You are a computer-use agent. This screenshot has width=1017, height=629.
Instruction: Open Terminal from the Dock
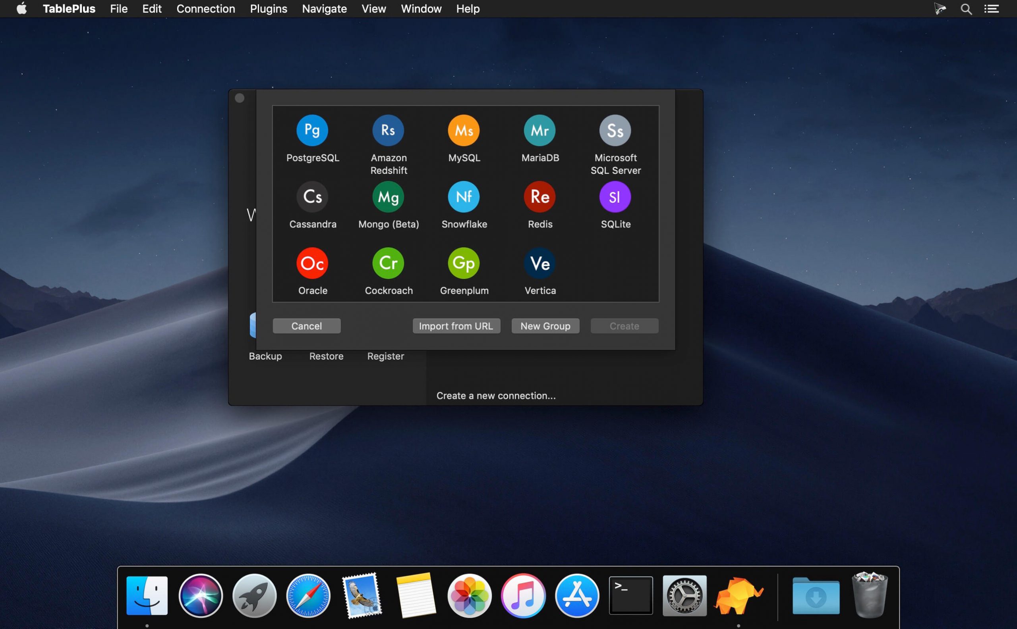[x=630, y=595]
